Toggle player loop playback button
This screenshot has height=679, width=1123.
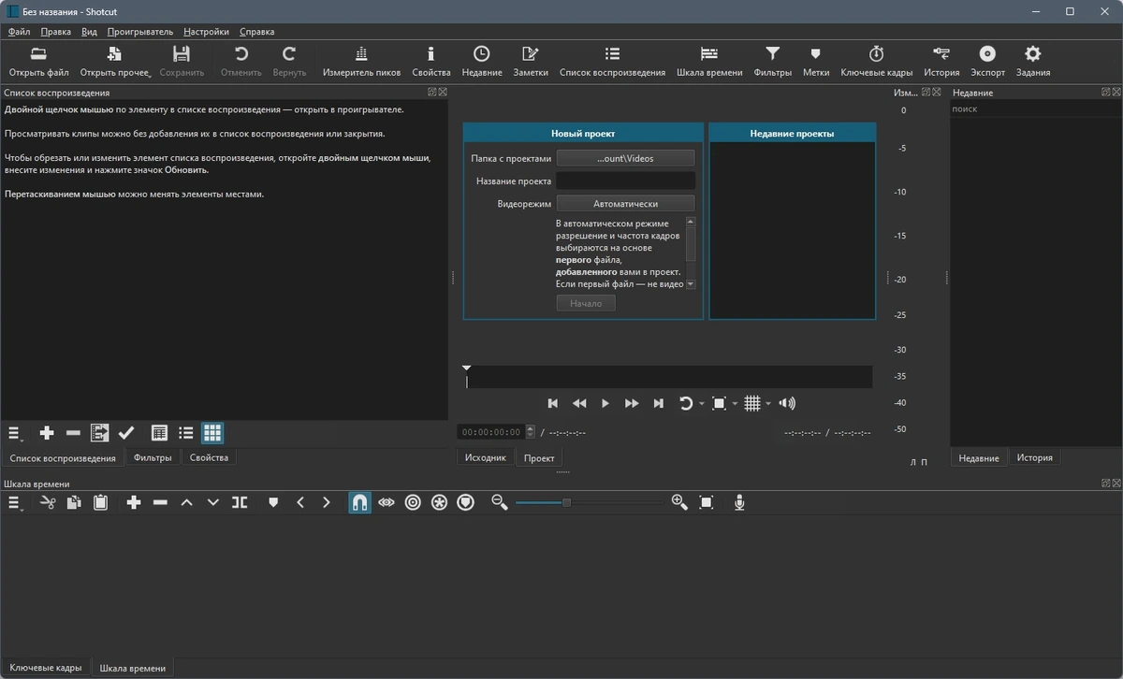point(686,403)
